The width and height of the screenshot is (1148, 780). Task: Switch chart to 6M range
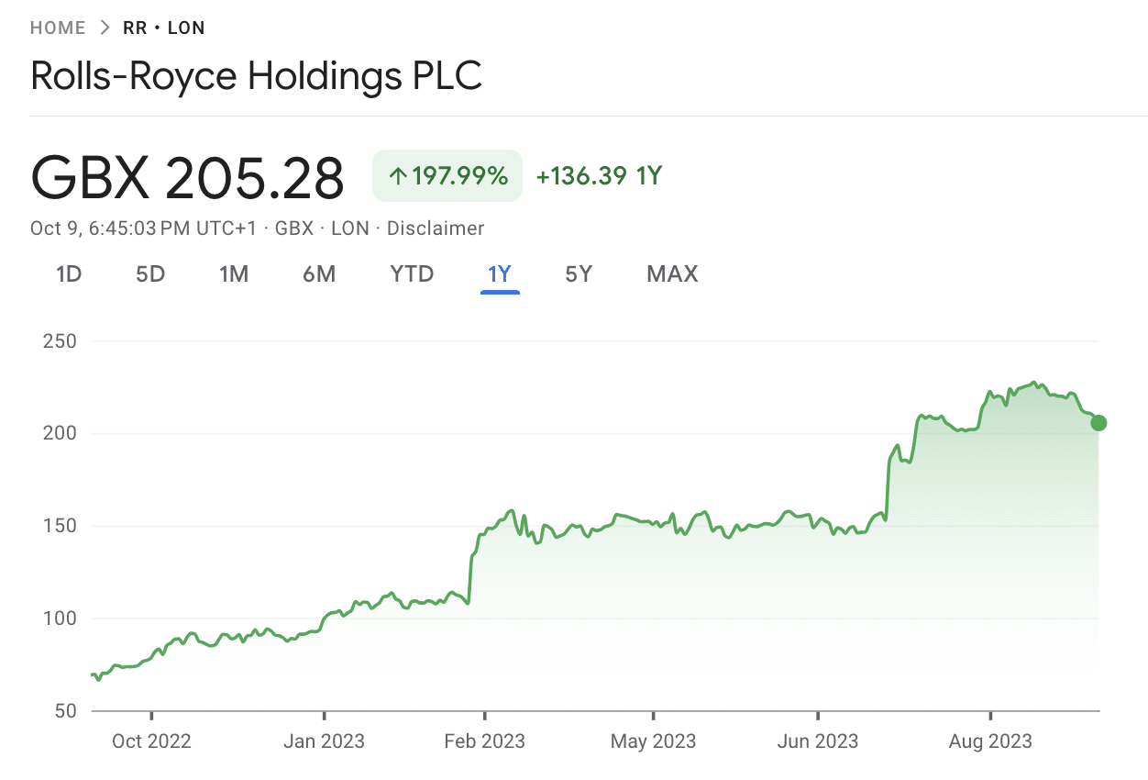coord(319,273)
